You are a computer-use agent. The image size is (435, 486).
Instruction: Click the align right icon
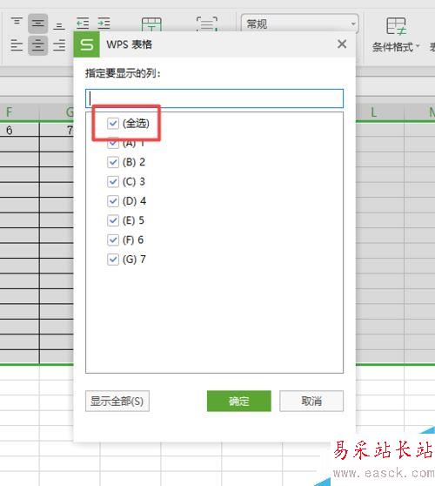(59, 45)
